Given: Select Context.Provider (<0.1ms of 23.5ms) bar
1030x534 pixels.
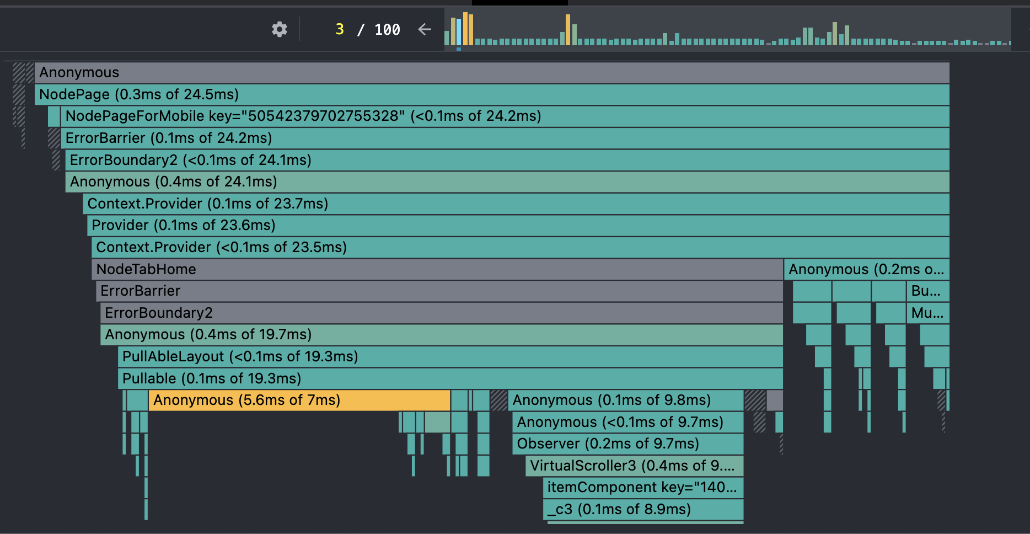Looking at the screenshot, I should (521, 247).
